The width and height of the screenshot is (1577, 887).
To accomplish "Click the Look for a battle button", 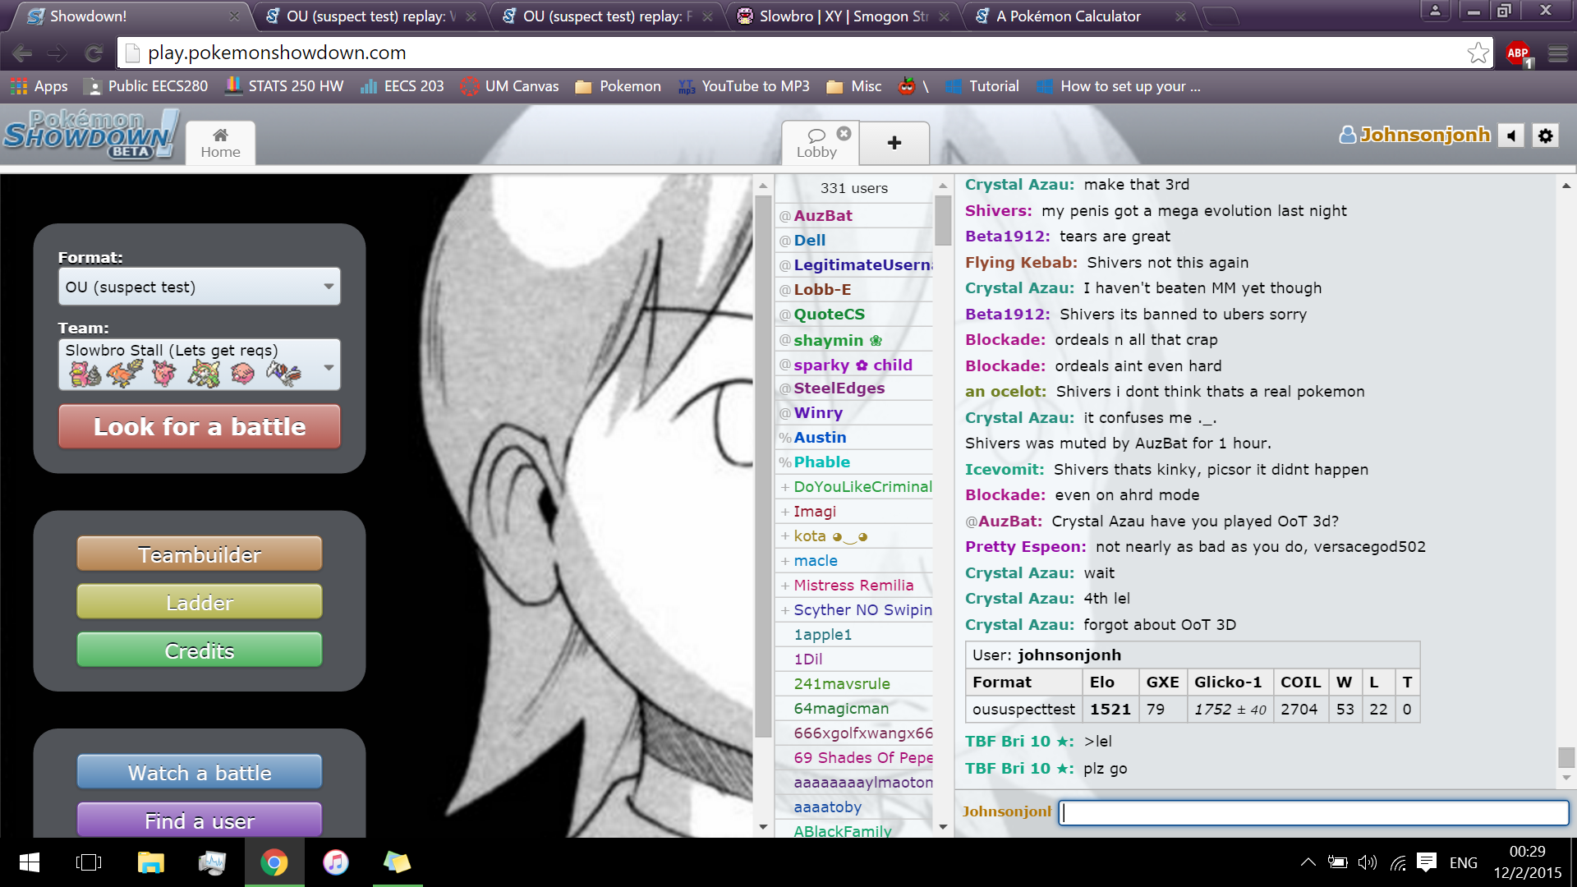I will pos(199,426).
